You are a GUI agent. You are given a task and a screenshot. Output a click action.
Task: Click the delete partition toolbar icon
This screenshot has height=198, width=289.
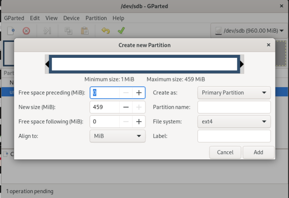26,31
